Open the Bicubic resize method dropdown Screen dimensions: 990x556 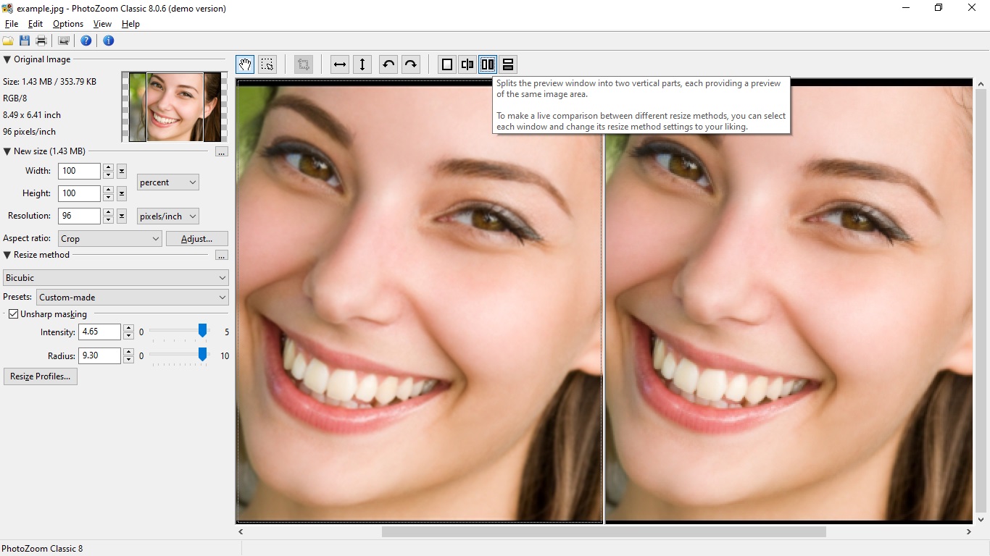point(116,278)
